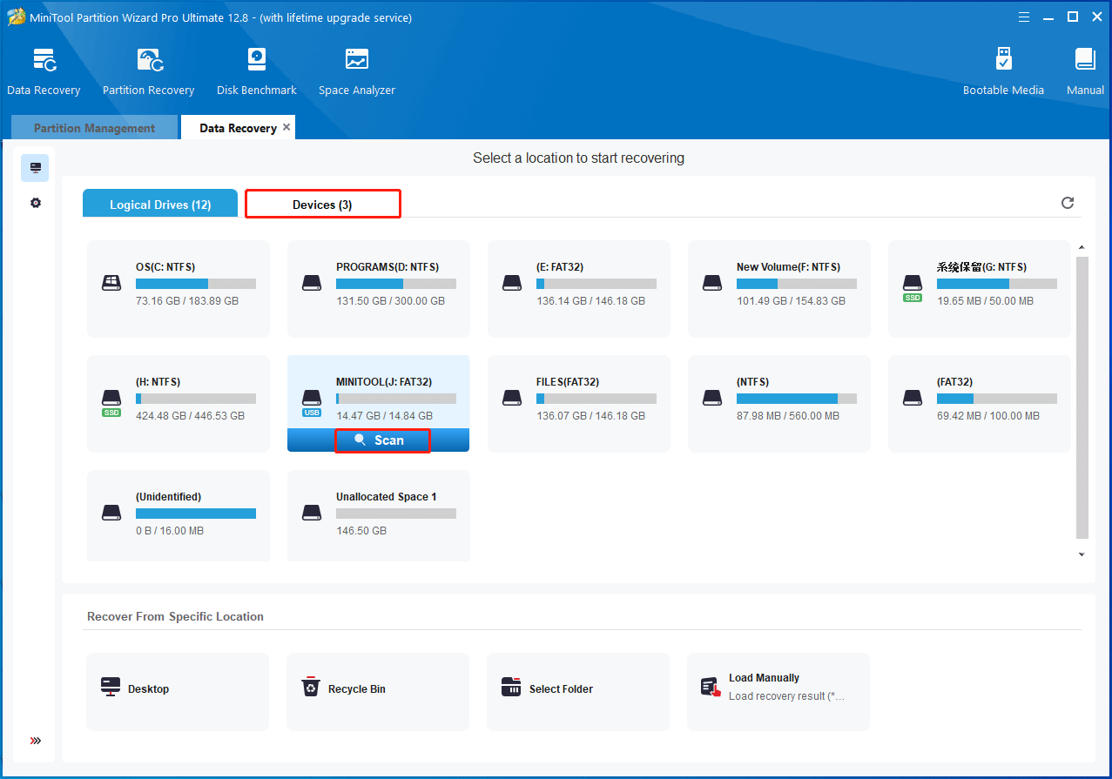Click the Load Manually document icon
1112x779 pixels.
[711, 688]
